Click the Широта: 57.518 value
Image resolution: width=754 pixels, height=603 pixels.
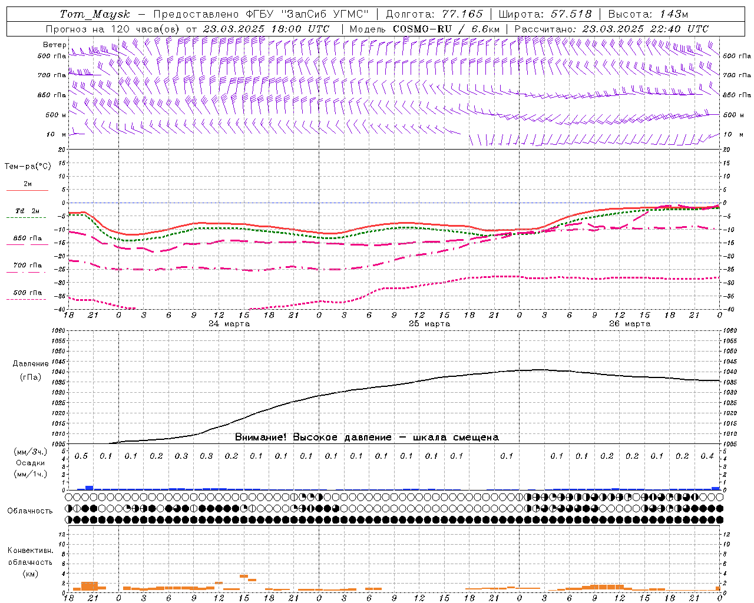coord(545,14)
